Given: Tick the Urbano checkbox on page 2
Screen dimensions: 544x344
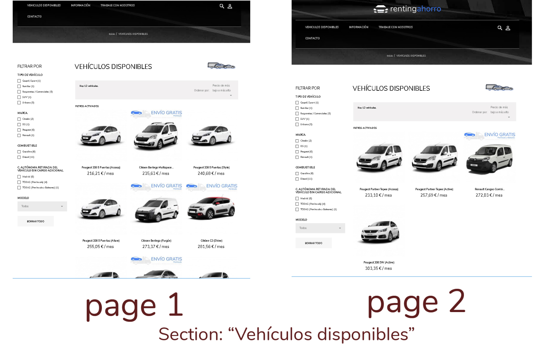Looking at the screenshot, I should coord(297,124).
